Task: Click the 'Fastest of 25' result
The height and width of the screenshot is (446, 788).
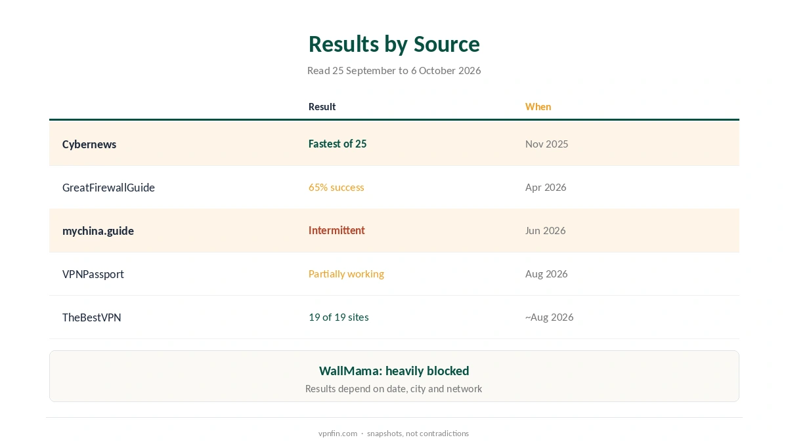Action: coord(338,144)
